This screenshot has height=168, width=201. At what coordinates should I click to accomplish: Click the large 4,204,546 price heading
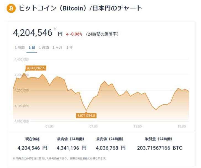(33, 33)
